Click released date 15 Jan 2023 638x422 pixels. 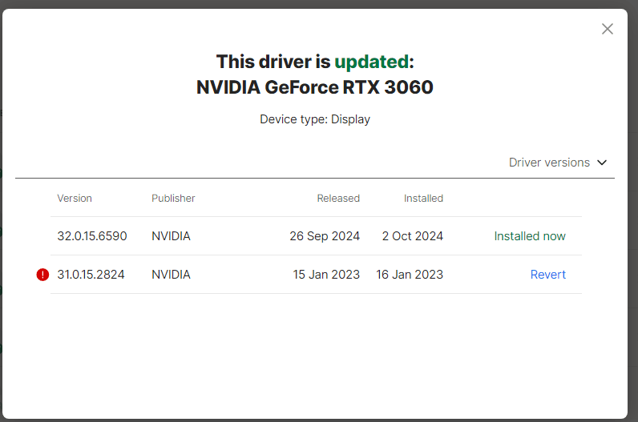[x=326, y=275]
